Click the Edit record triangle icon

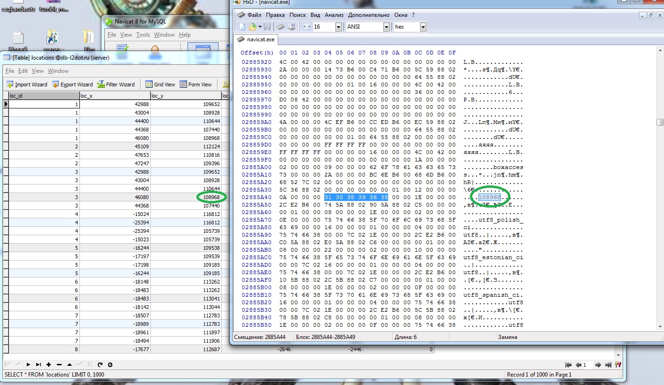click(70, 365)
